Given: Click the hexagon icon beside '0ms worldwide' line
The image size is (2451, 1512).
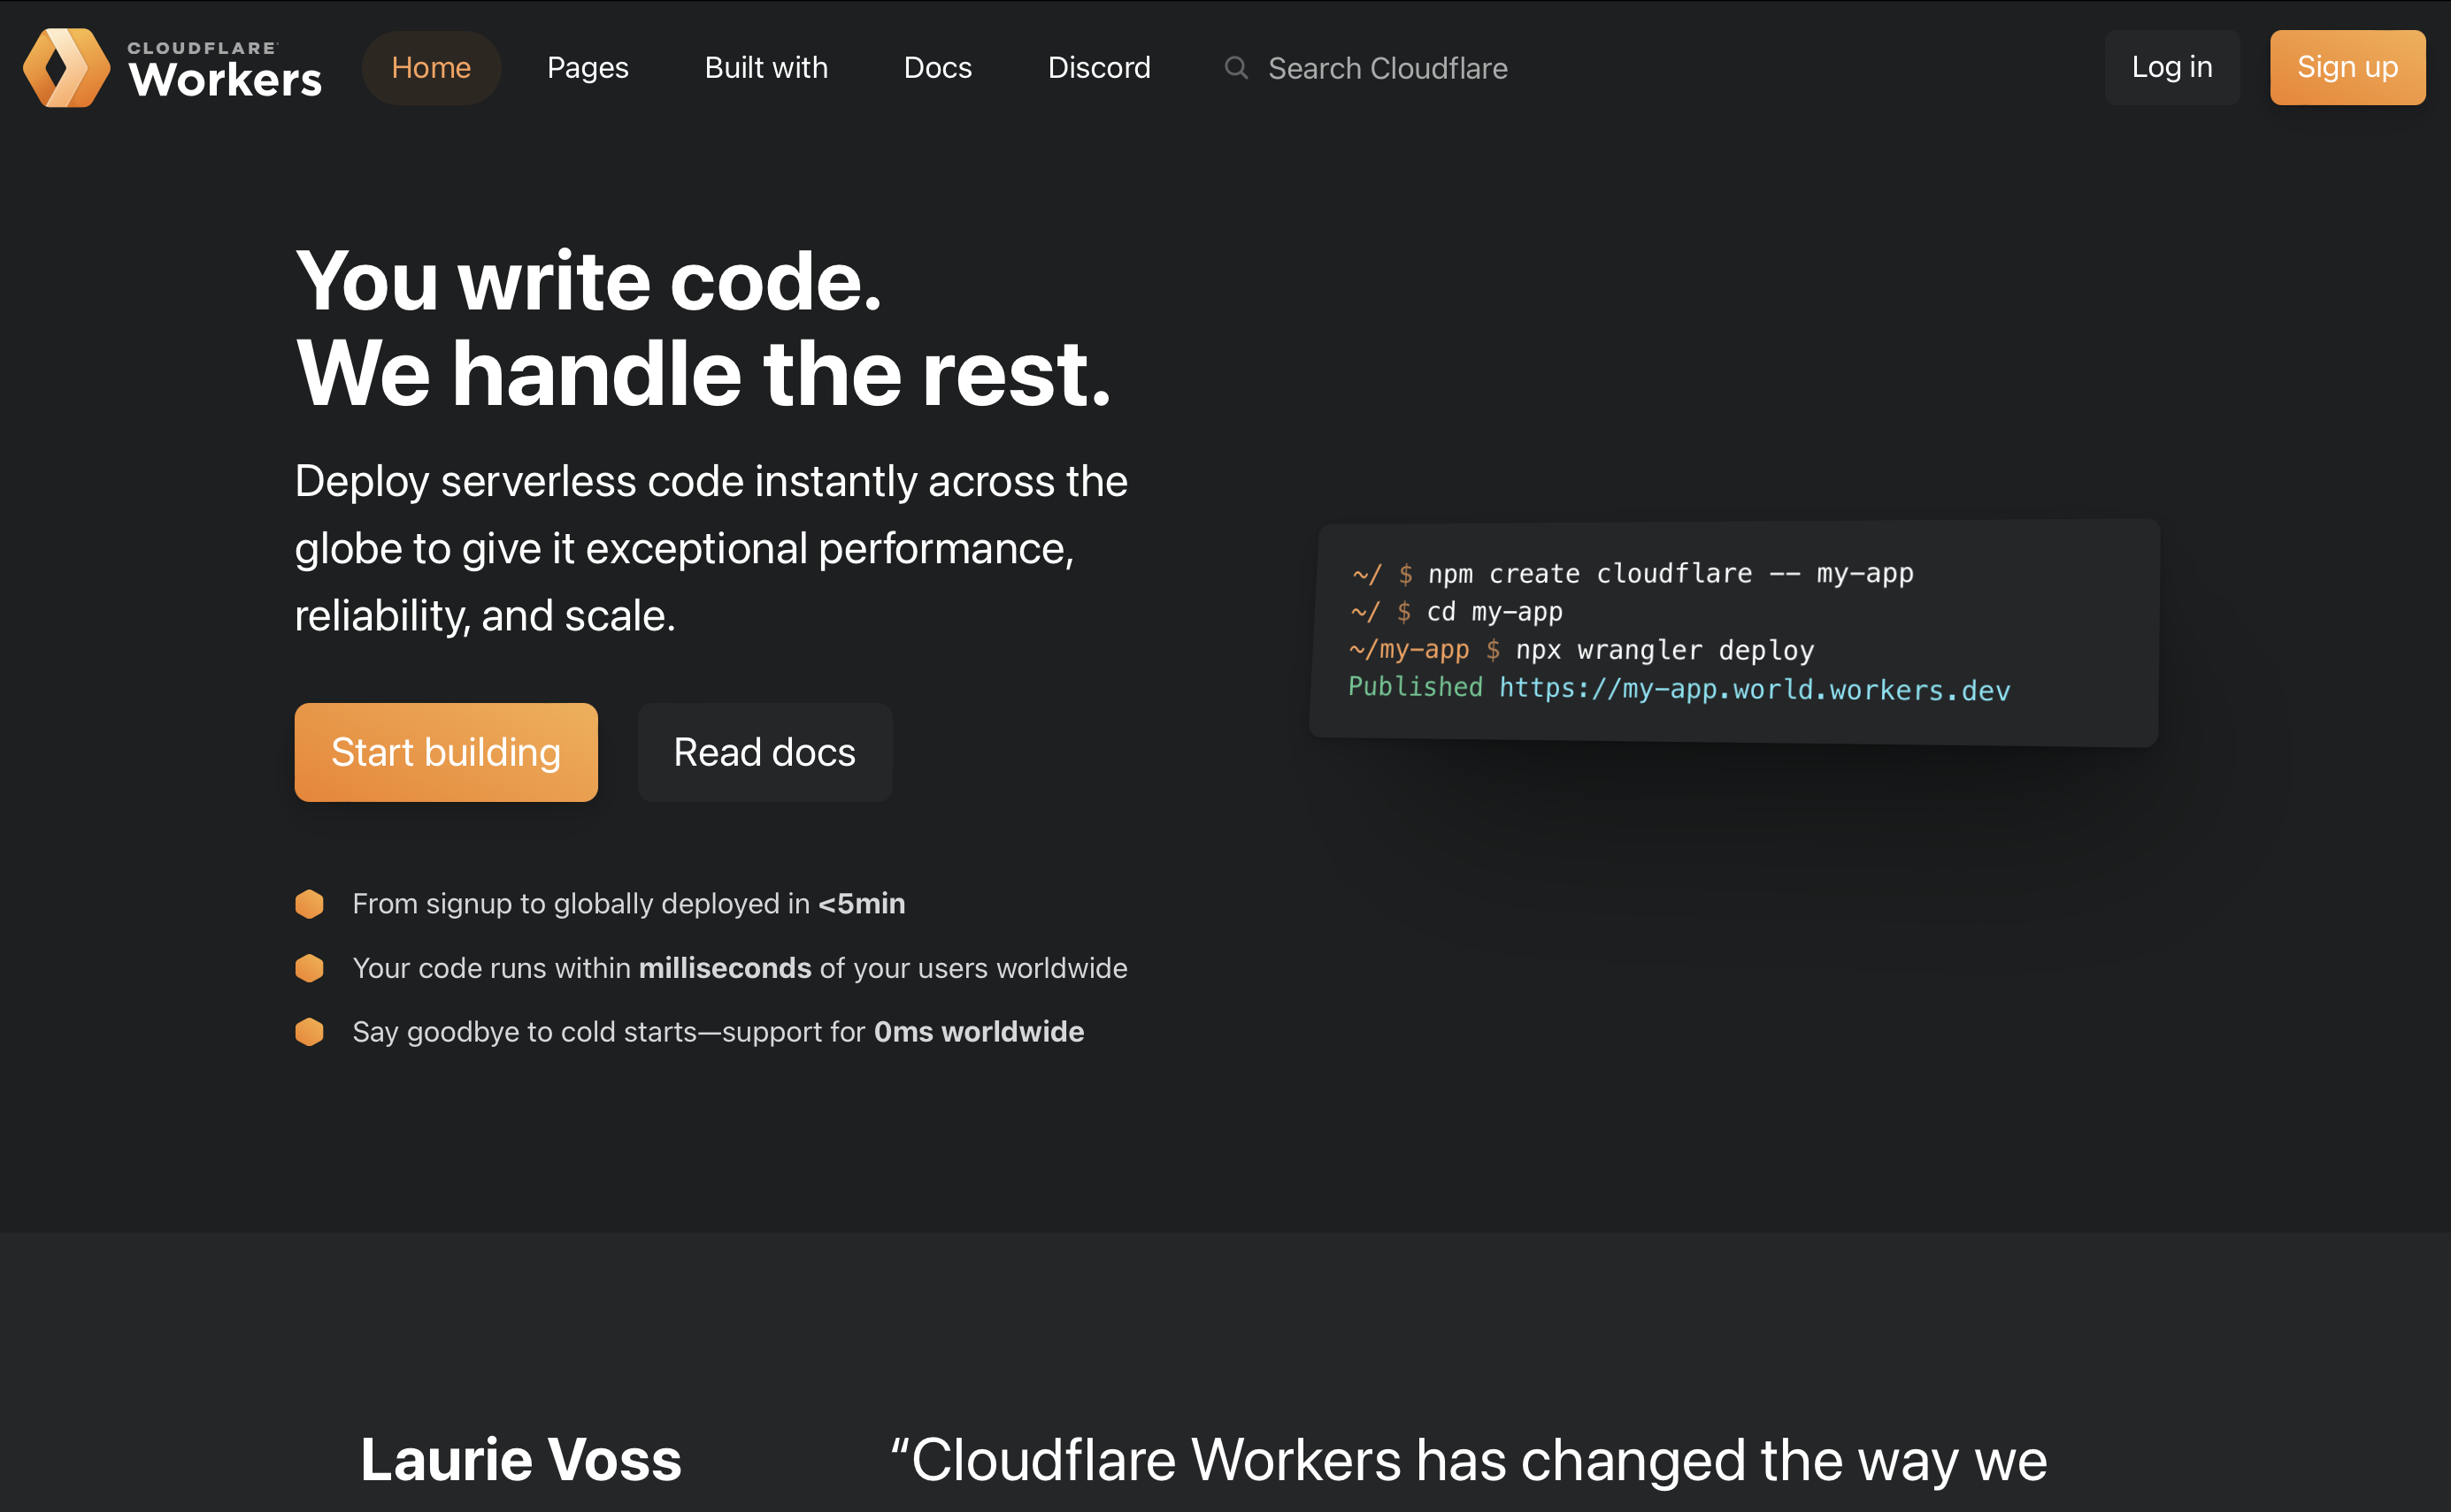Looking at the screenshot, I should [x=309, y=1031].
